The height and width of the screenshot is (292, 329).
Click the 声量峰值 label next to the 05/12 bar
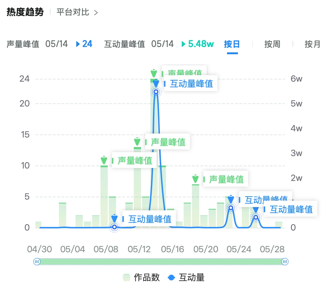168,142
